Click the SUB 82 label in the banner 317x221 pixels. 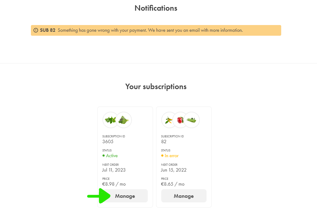(x=47, y=30)
